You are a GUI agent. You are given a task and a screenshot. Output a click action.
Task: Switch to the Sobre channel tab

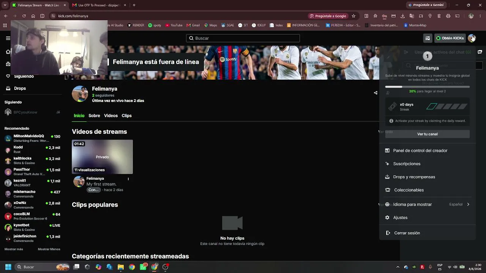[94, 116]
